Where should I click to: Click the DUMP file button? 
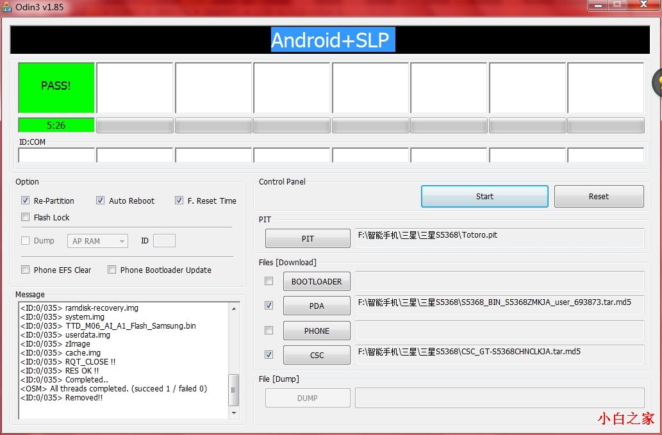coord(308,398)
